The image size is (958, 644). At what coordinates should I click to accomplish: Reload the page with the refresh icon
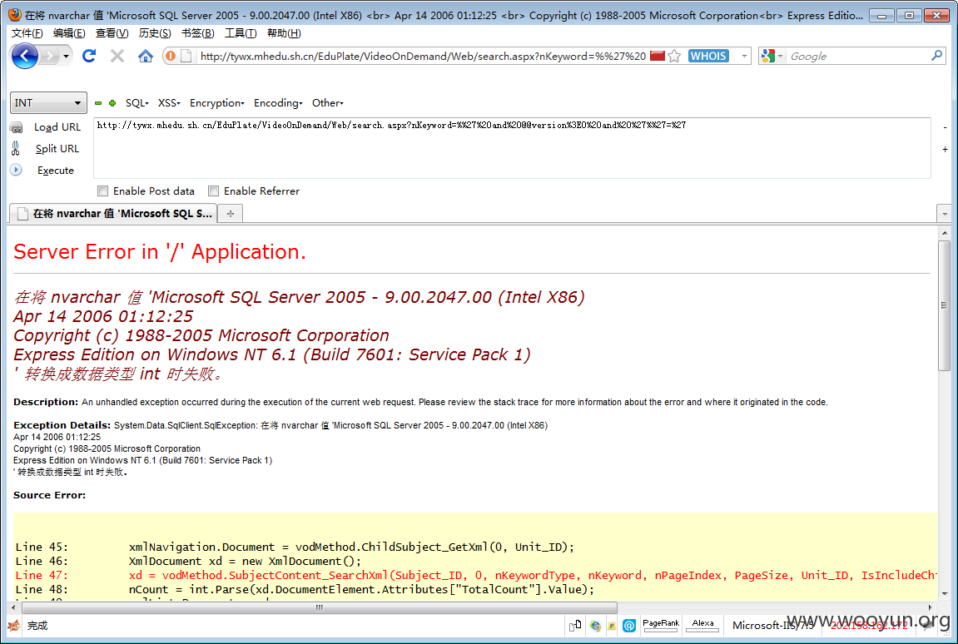(x=89, y=57)
